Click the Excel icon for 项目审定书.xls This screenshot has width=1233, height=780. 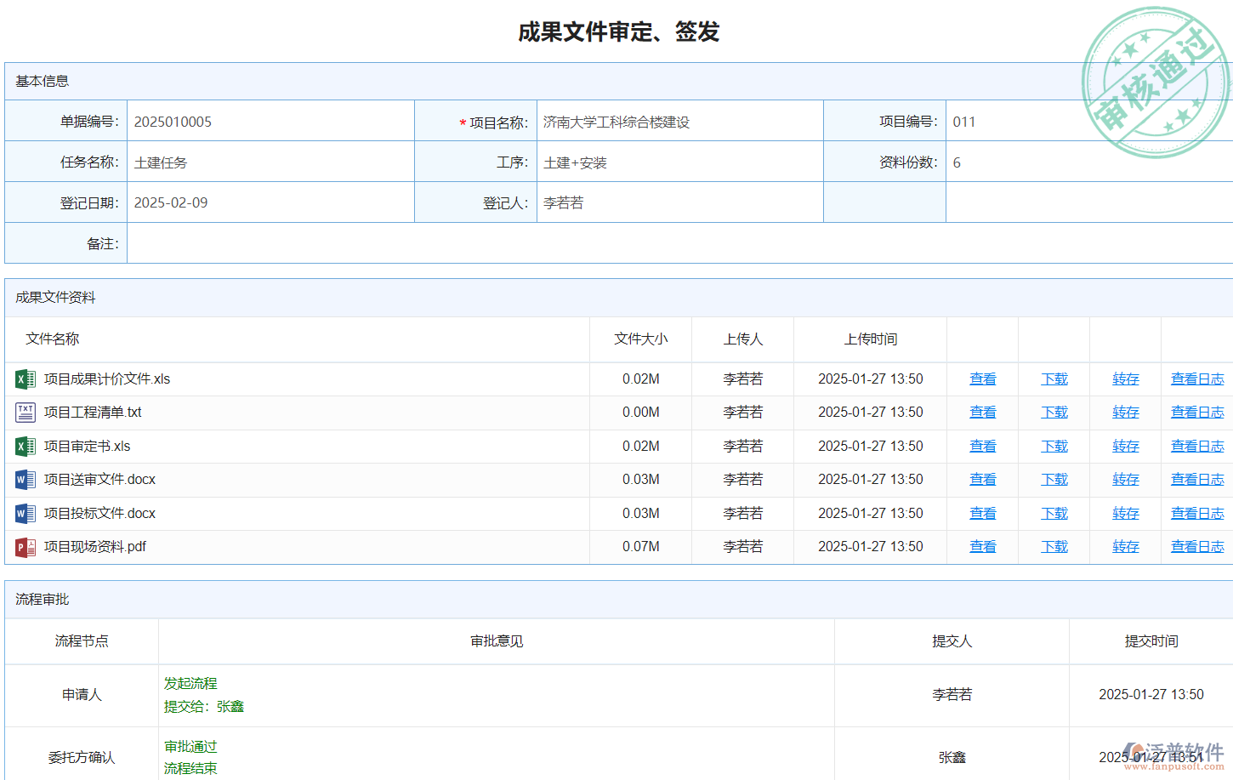click(25, 447)
